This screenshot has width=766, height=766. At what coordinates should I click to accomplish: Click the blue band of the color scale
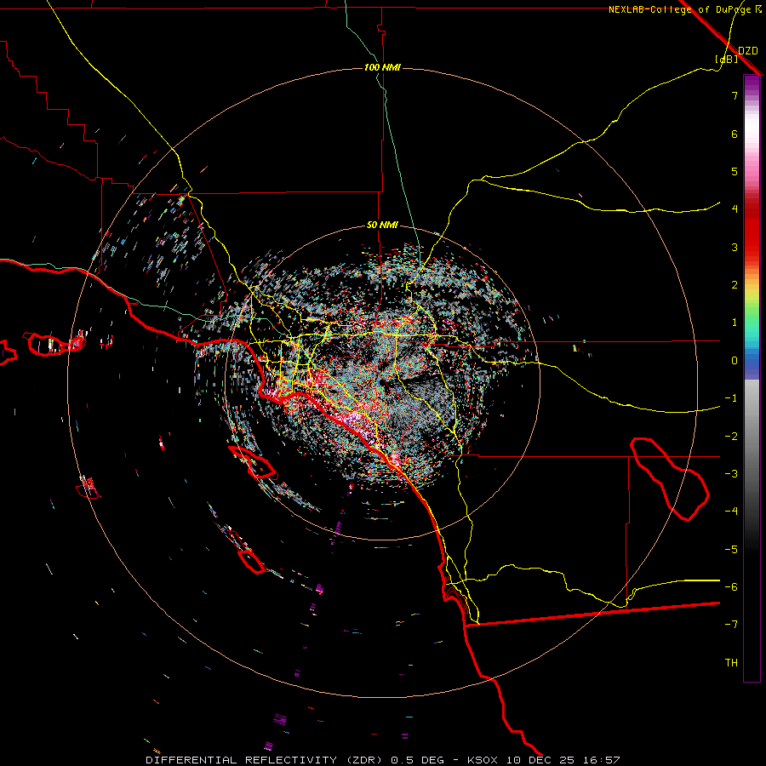[752, 361]
